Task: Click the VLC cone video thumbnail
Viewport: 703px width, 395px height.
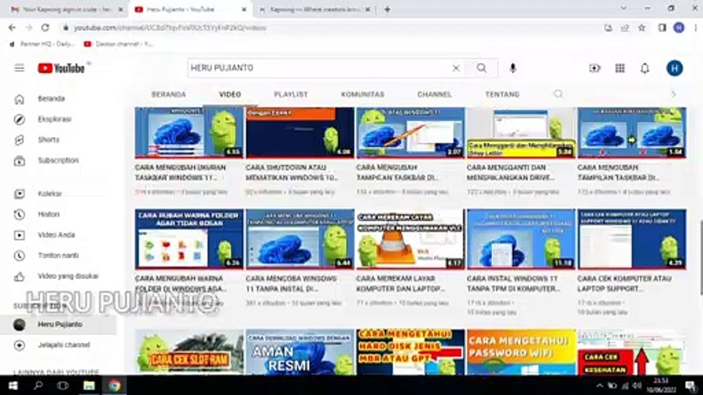Action: click(x=410, y=239)
